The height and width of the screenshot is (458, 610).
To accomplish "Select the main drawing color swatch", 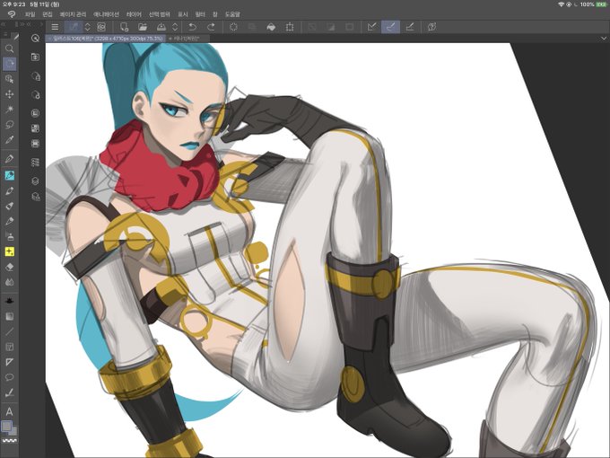I will (6, 426).
